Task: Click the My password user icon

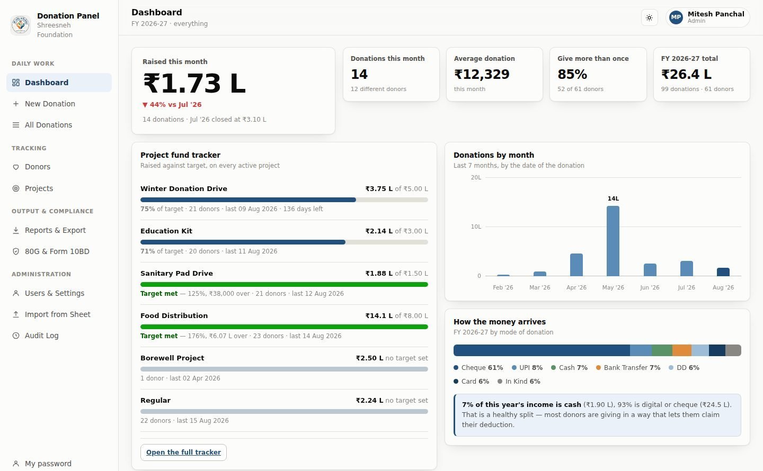Action: (x=16, y=464)
